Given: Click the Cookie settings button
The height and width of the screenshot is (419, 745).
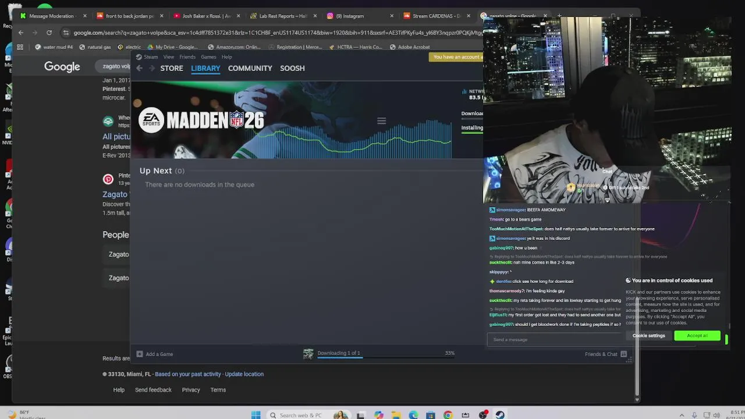Looking at the screenshot, I should 649,336.
